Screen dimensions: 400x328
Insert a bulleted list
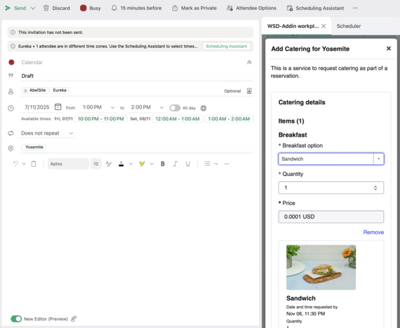pos(207,164)
